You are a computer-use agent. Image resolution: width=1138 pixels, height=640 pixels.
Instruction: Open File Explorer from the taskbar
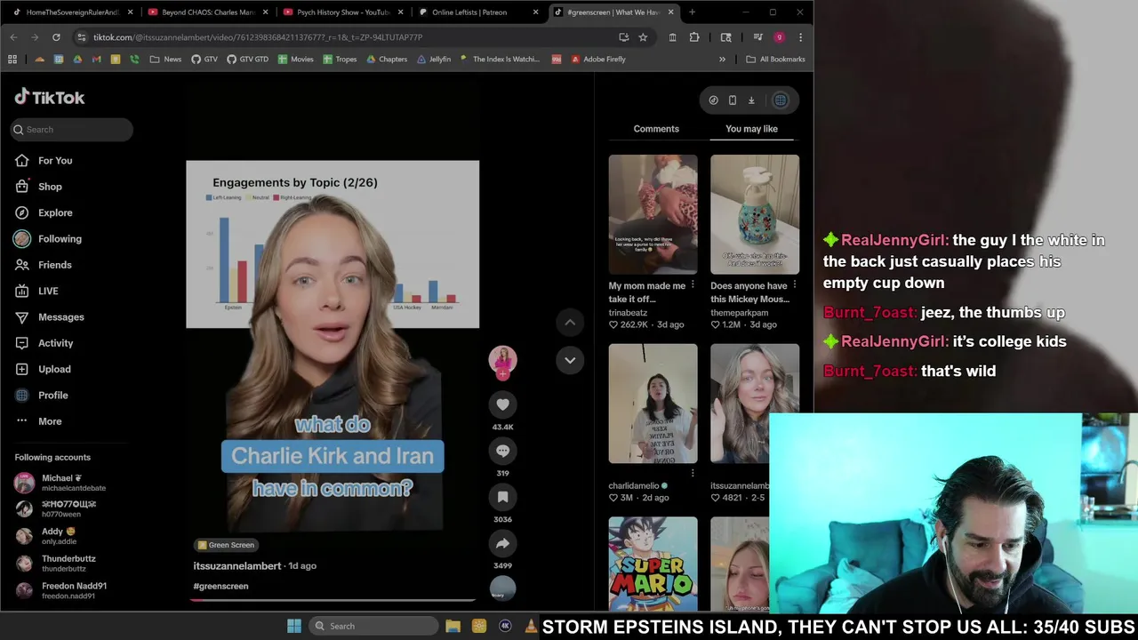point(453,626)
